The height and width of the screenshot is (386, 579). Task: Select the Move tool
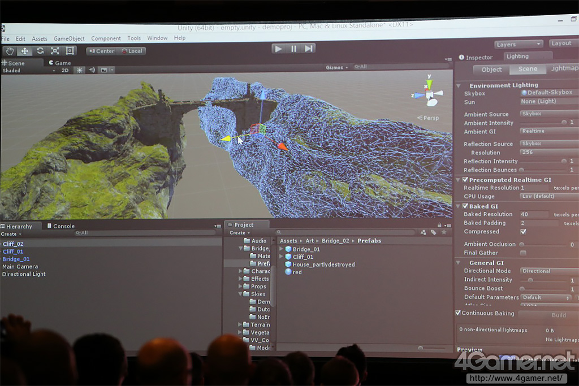[x=25, y=51]
